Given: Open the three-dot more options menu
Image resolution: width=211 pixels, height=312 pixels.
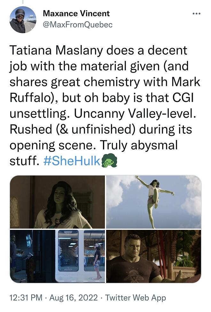Looking at the screenshot, I should (x=197, y=14).
